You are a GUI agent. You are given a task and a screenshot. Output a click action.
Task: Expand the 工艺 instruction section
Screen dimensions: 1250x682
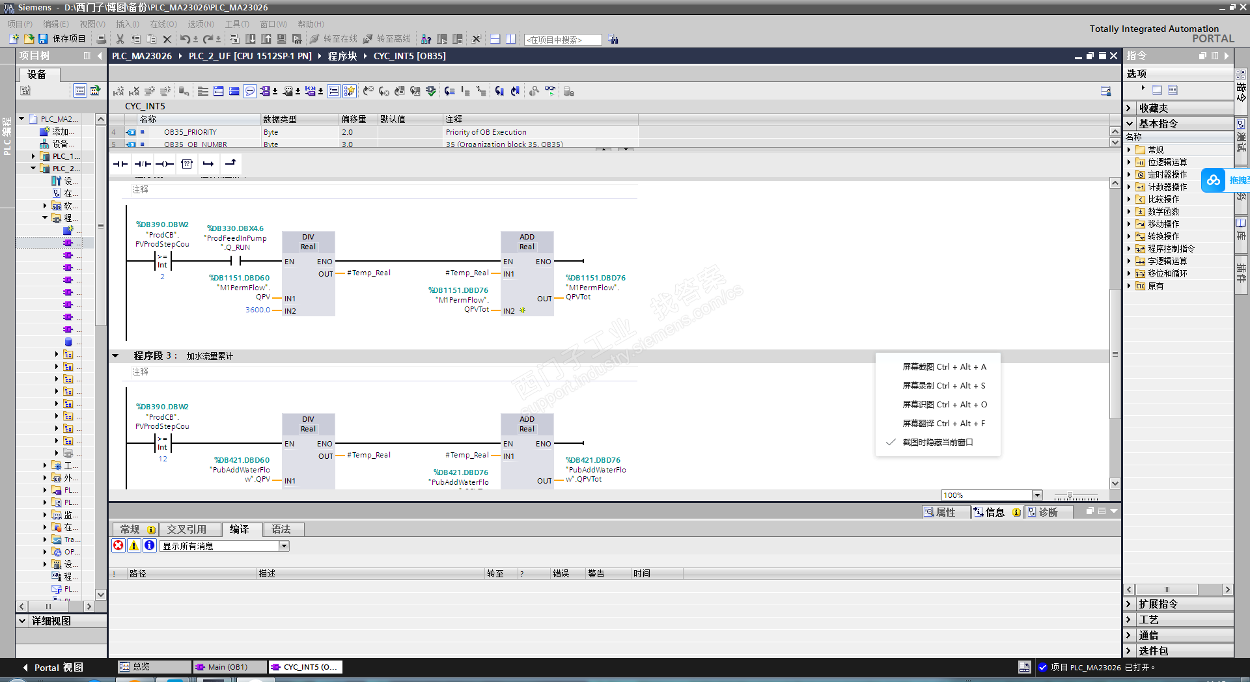(1130, 620)
